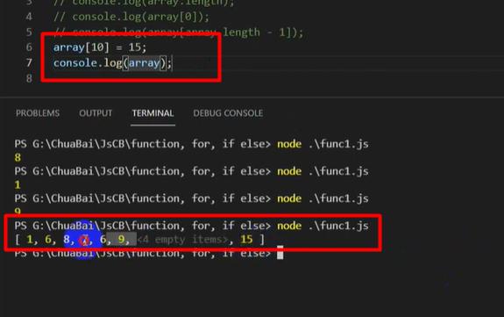Click line number 7 in the gutter
This screenshot has height=317, width=504.
(29, 62)
